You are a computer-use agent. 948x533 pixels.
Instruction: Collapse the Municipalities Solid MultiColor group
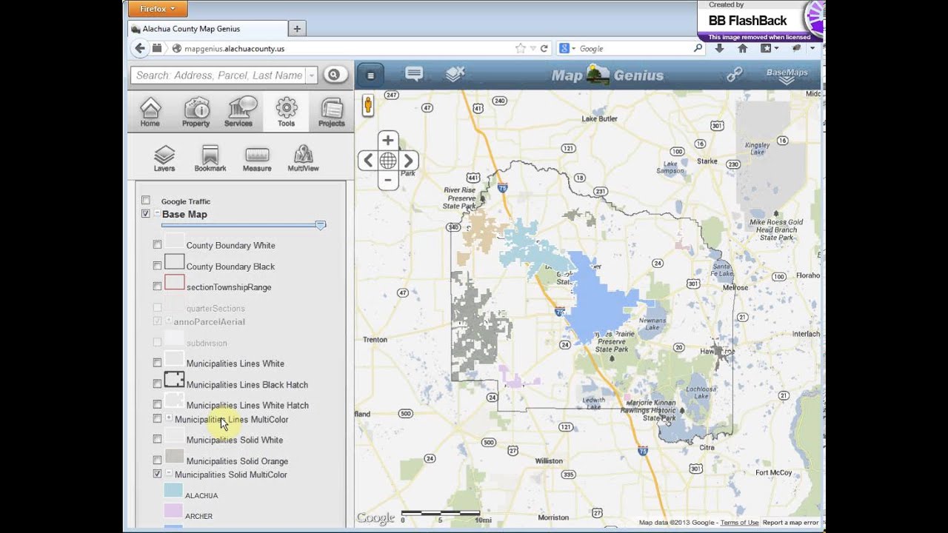point(169,474)
